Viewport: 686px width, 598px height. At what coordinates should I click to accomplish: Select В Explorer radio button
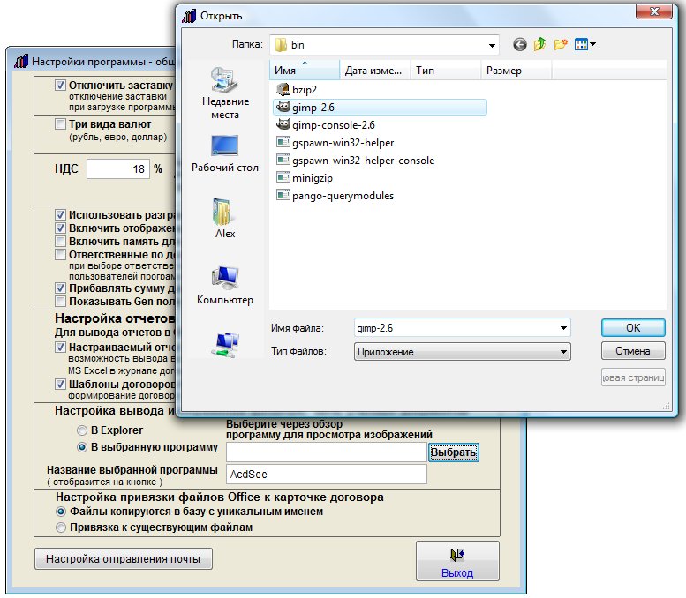tap(82, 430)
